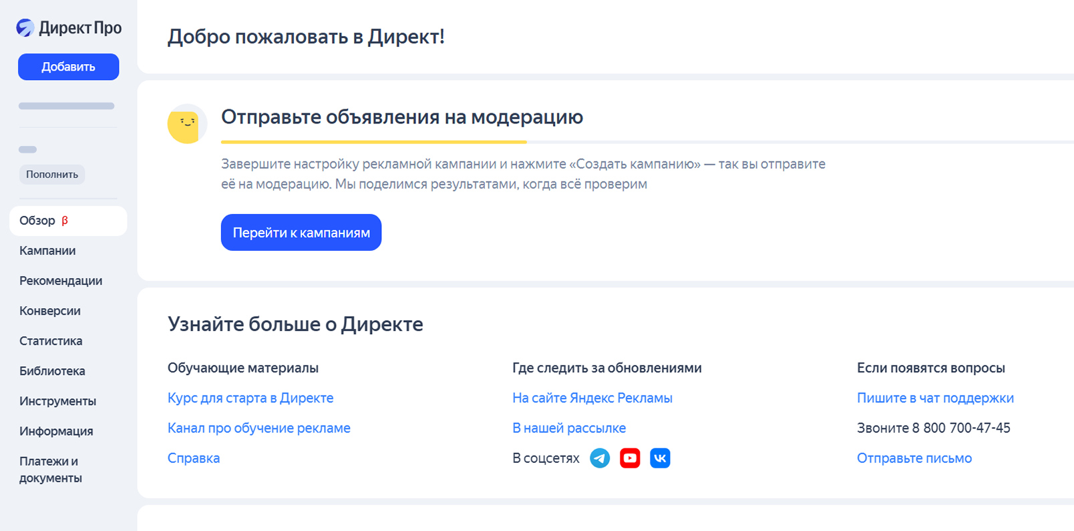1074x531 pixels.
Task: Open link В нашей рассылке
Action: click(569, 428)
